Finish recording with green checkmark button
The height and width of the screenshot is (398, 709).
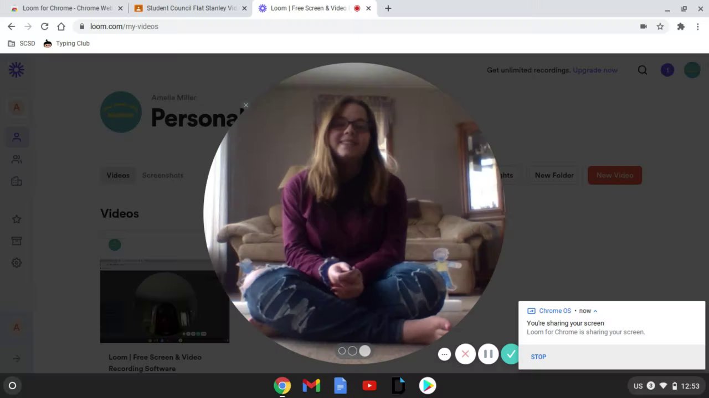[510, 354]
